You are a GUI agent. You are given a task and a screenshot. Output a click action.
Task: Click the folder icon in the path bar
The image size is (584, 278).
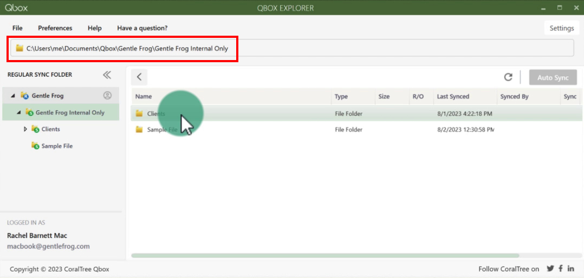(x=20, y=48)
